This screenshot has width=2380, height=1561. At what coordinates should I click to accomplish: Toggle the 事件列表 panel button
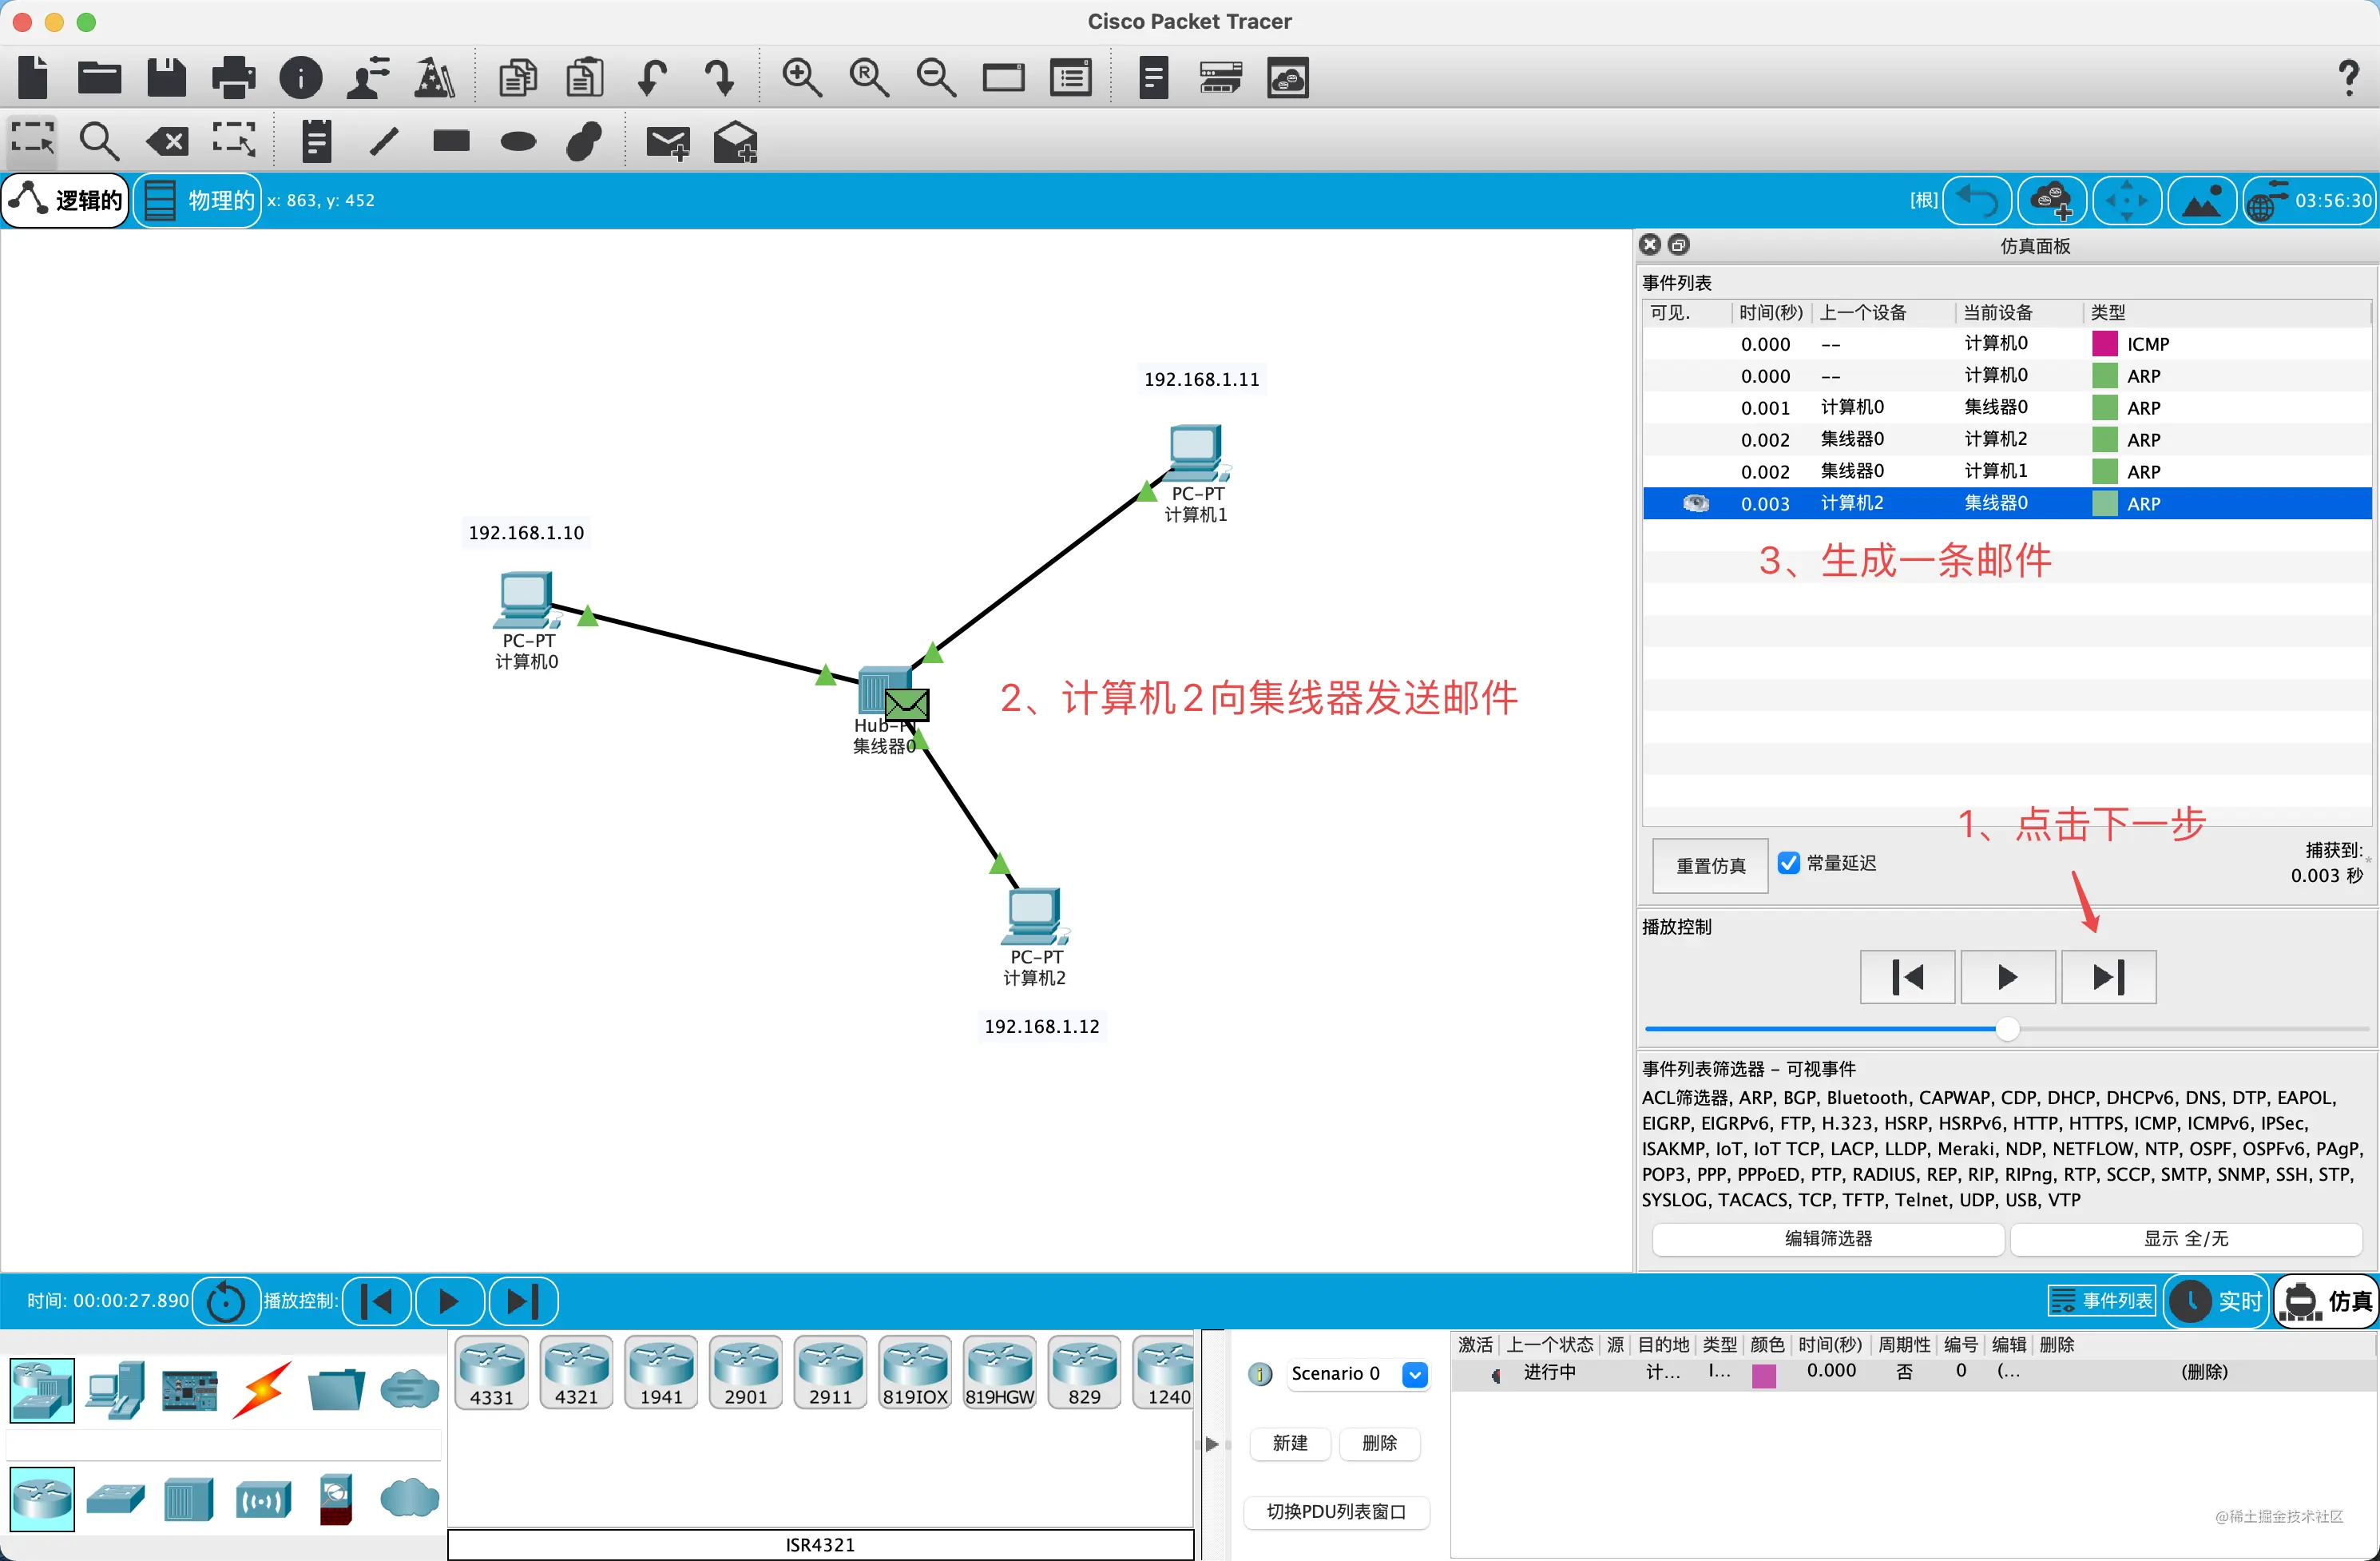(x=2102, y=1301)
